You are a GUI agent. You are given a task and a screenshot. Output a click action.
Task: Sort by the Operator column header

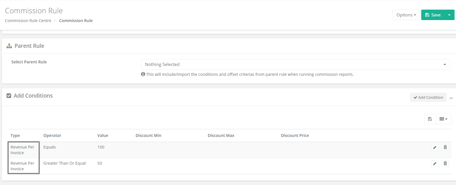pyautogui.click(x=52, y=135)
